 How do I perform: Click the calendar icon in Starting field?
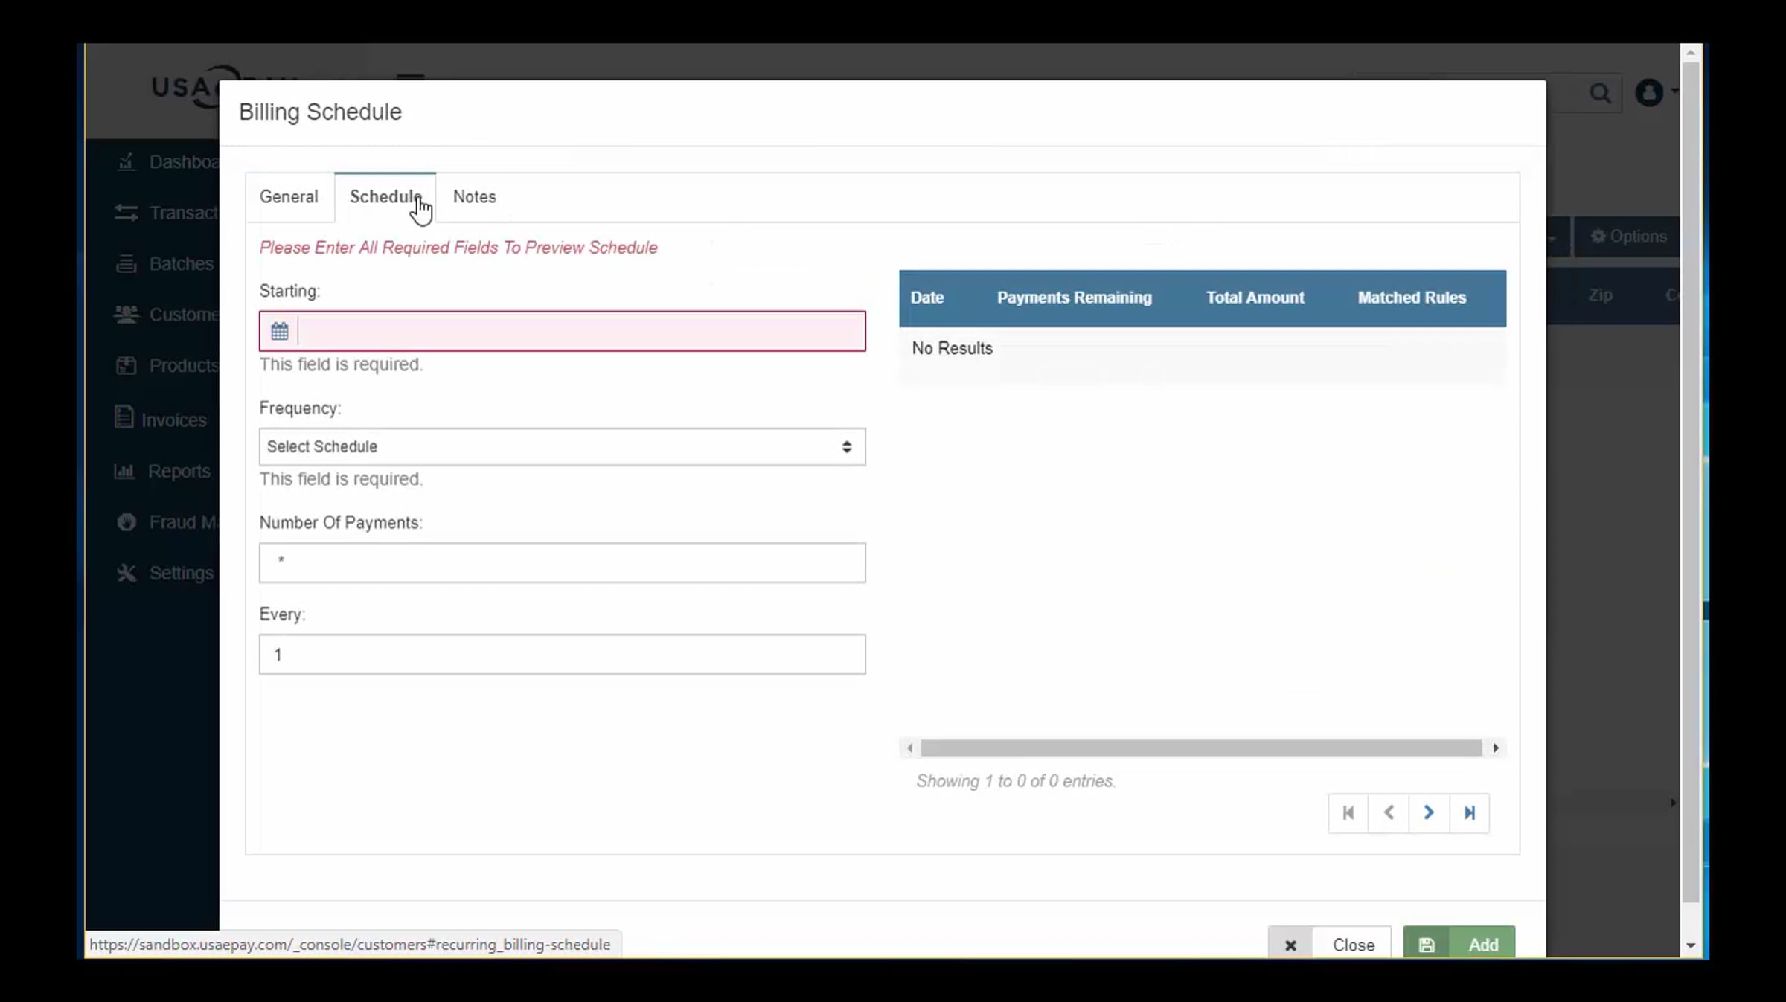pyautogui.click(x=279, y=331)
